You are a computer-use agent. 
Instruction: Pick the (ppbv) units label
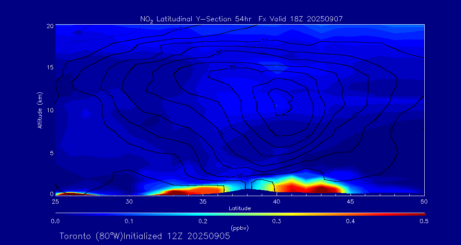coord(239,228)
